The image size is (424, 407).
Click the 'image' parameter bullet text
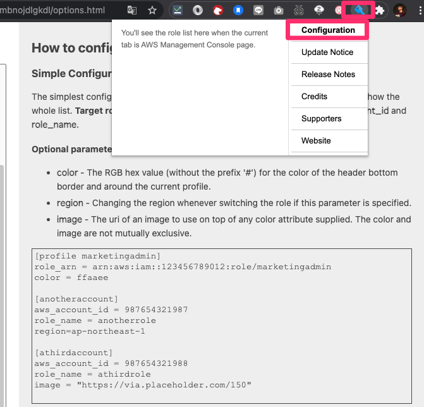click(x=234, y=226)
